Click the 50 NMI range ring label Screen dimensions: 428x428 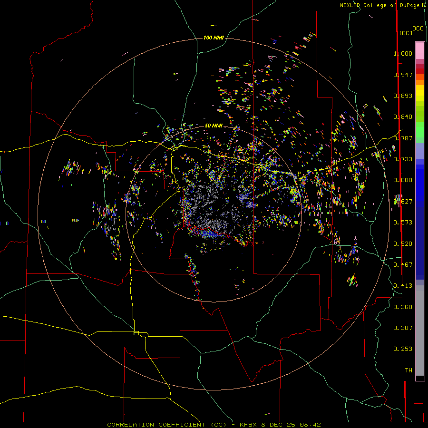214,126
